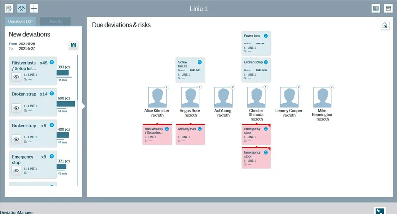Switch to the Deviations (12) tab

(20, 21)
